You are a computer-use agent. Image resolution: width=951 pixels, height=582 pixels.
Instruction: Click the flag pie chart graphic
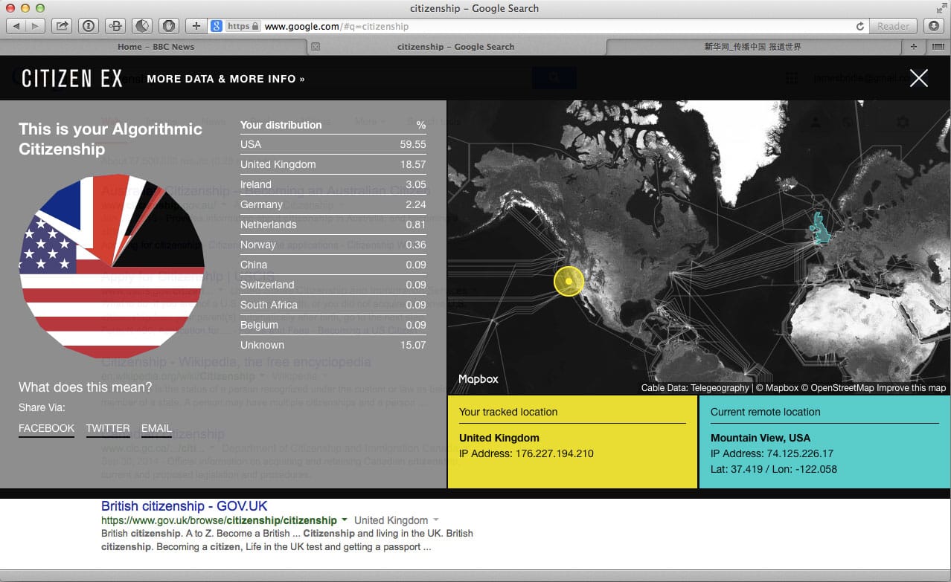112,266
